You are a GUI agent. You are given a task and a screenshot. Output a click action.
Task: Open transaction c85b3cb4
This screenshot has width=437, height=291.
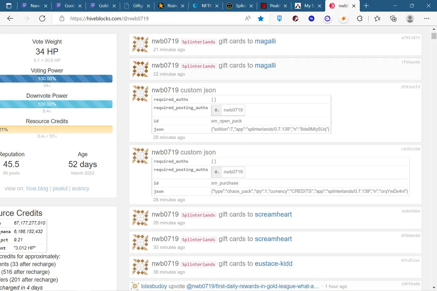411,149
